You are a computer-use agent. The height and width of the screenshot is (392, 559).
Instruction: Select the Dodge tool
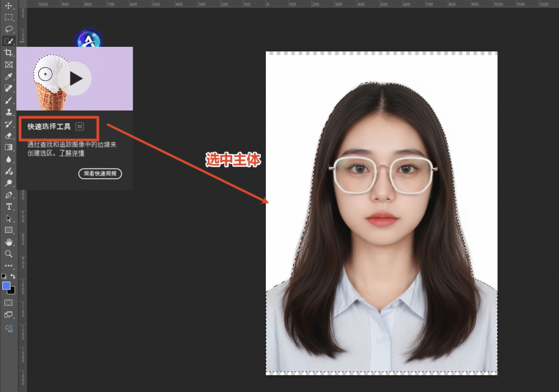(9, 183)
